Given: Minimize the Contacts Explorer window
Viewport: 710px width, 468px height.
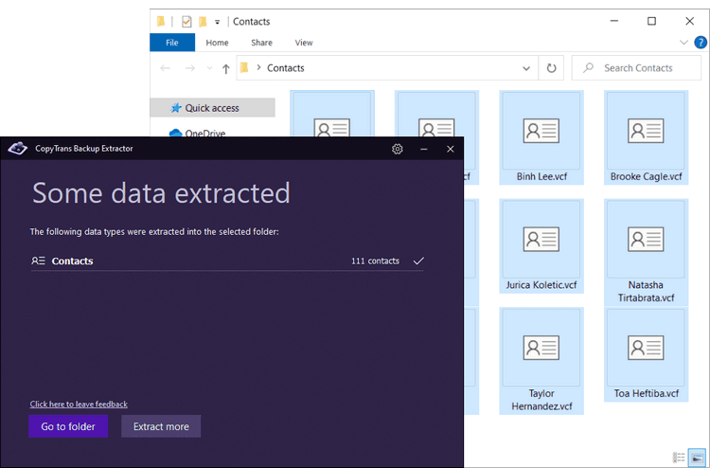Looking at the screenshot, I should (x=614, y=21).
